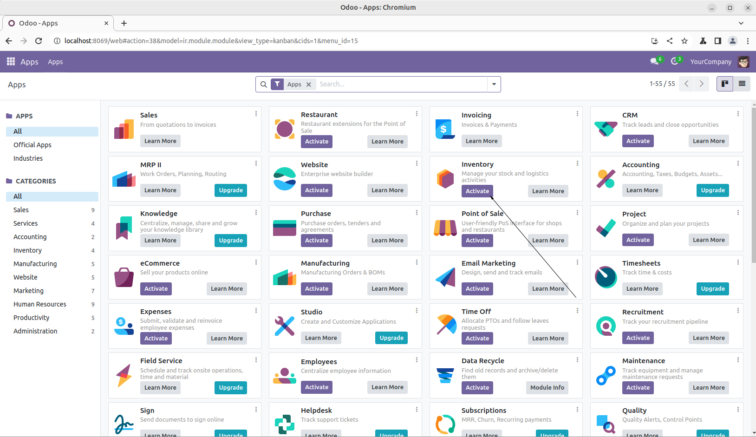The height and width of the screenshot is (437, 756).
Task: Switch to list view
Action: (742, 84)
